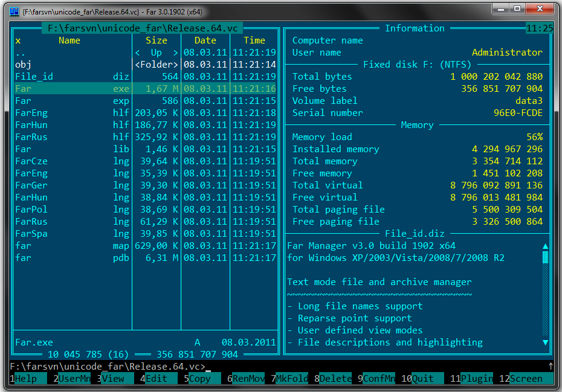The image size is (562, 392).
Task: Select the File_id diz file row
Action: (x=145, y=77)
